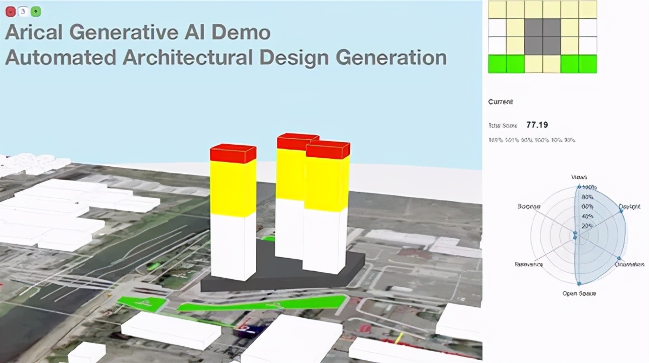Viewport: 649px width, 363px height.
Task: Select a green cell in the bottom grid row
Action: click(x=498, y=64)
